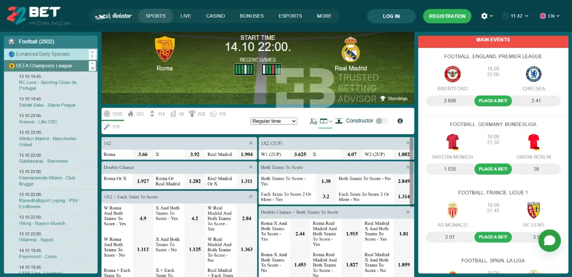Select draw X odds 3.92
The image size is (572, 277).
[195, 154]
